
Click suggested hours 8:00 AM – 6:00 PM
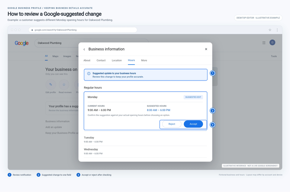pos(159,110)
